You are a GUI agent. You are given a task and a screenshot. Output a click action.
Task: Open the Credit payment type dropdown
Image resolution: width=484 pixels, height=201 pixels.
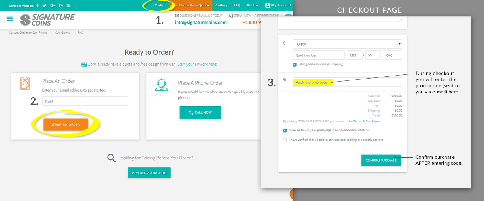click(x=347, y=44)
